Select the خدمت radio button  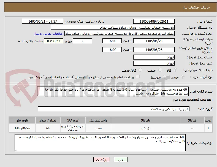(x=160, y=70)
